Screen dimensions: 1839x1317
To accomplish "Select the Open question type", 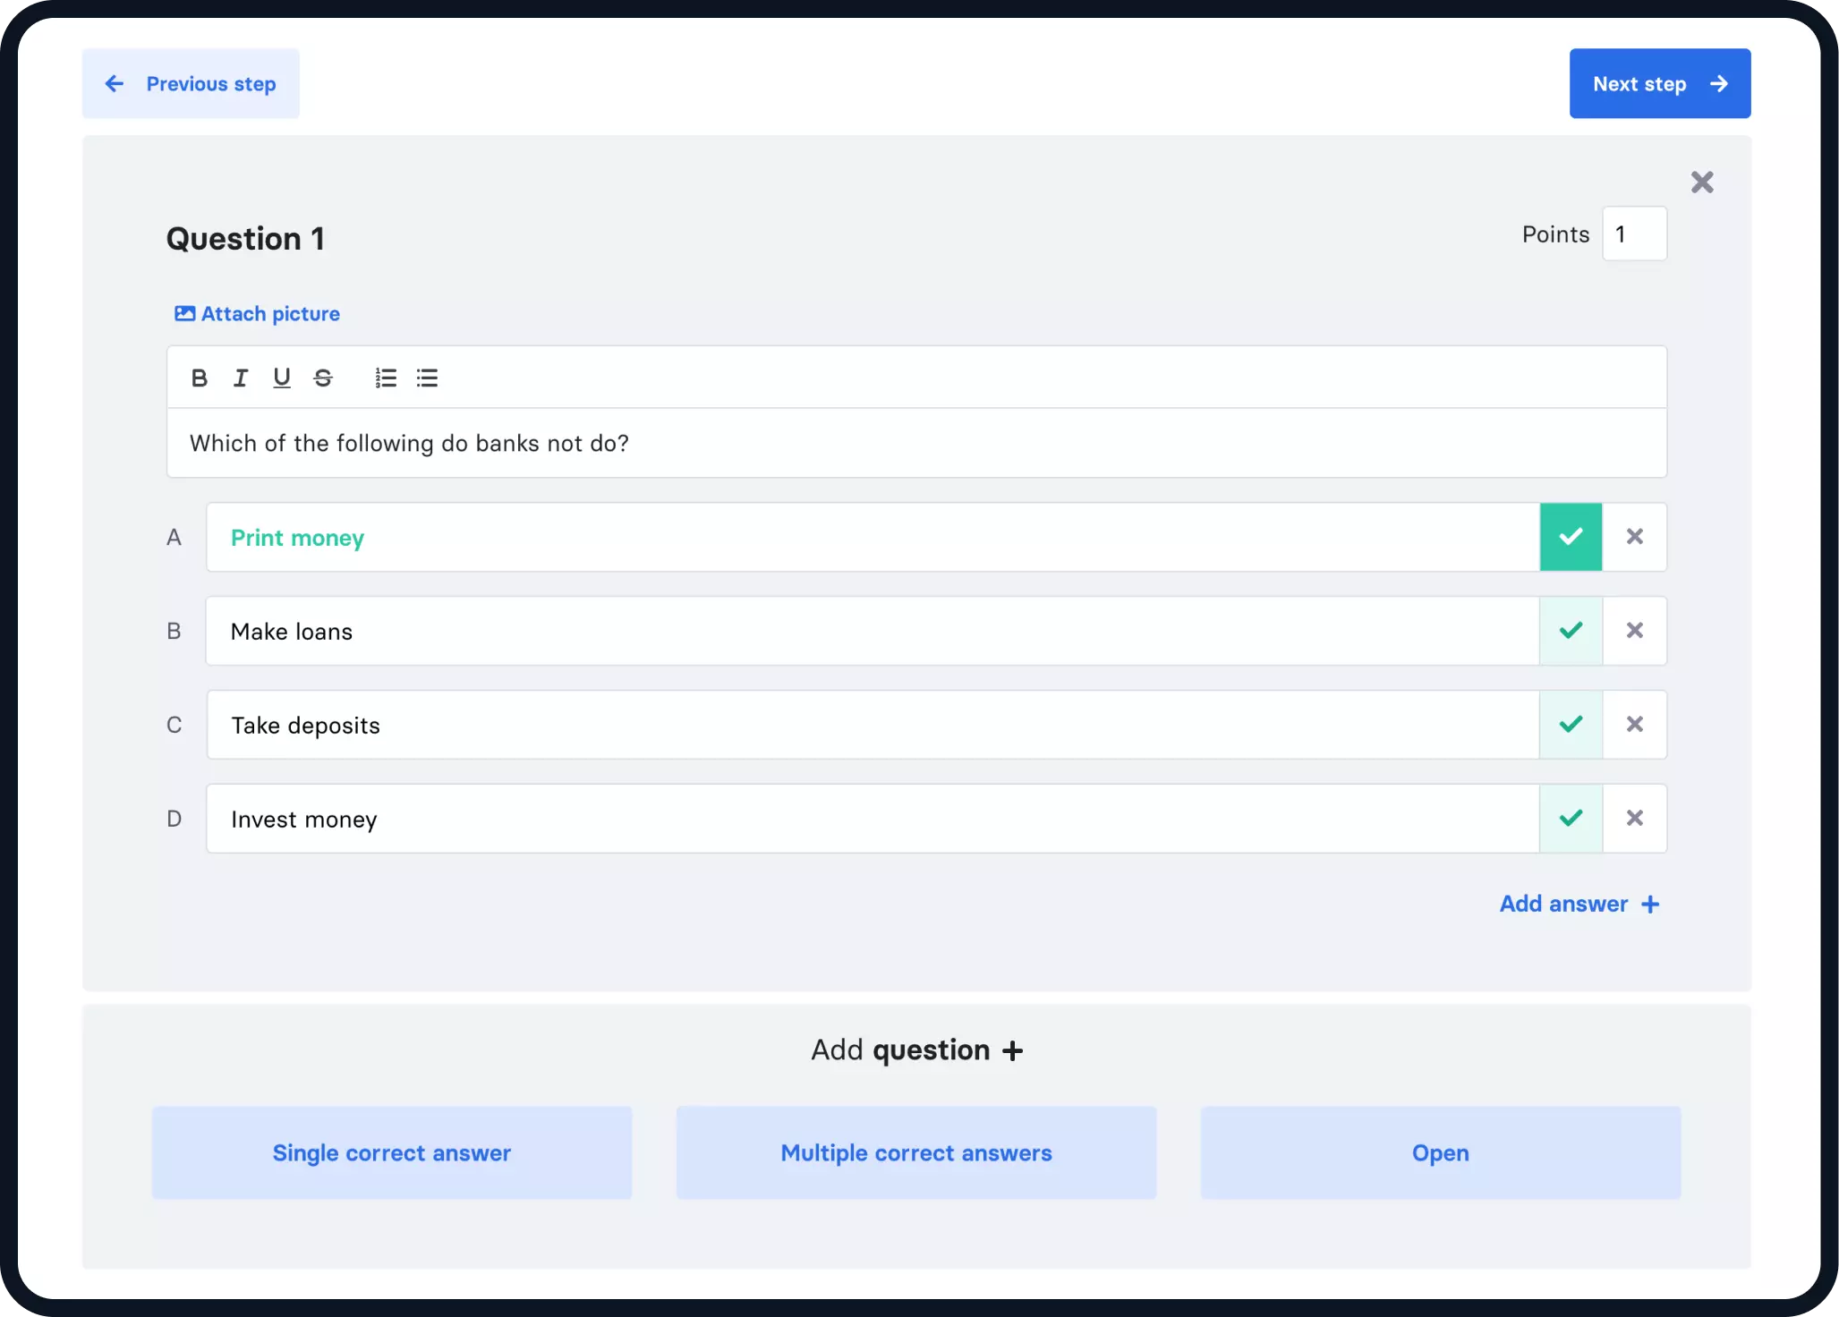I will click(1440, 1151).
